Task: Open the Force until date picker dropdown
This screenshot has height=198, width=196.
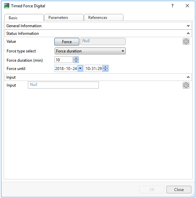Action: click(x=80, y=68)
